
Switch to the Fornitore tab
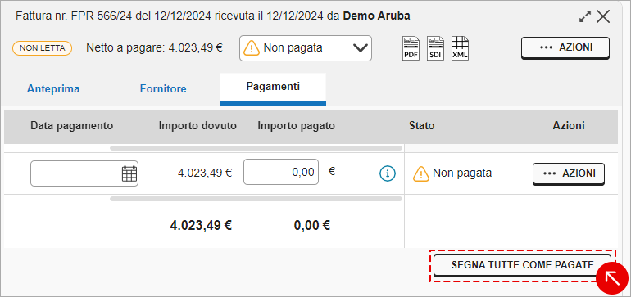pos(163,89)
